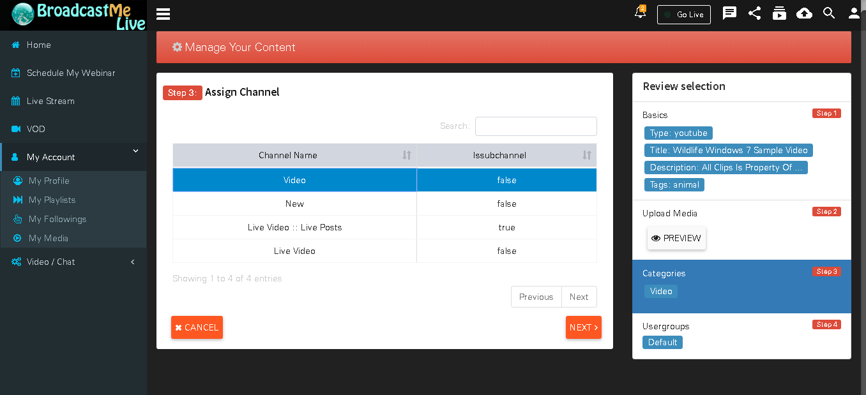The height and width of the screenshot is (395, 866).
Task: Open the hamburger menu icon
Action: (x=163, y=14)
